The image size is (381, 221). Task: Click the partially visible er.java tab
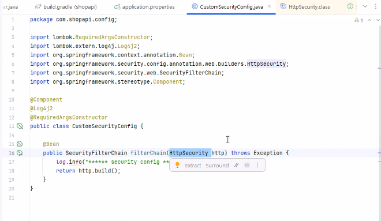click(x=10, y=7)
